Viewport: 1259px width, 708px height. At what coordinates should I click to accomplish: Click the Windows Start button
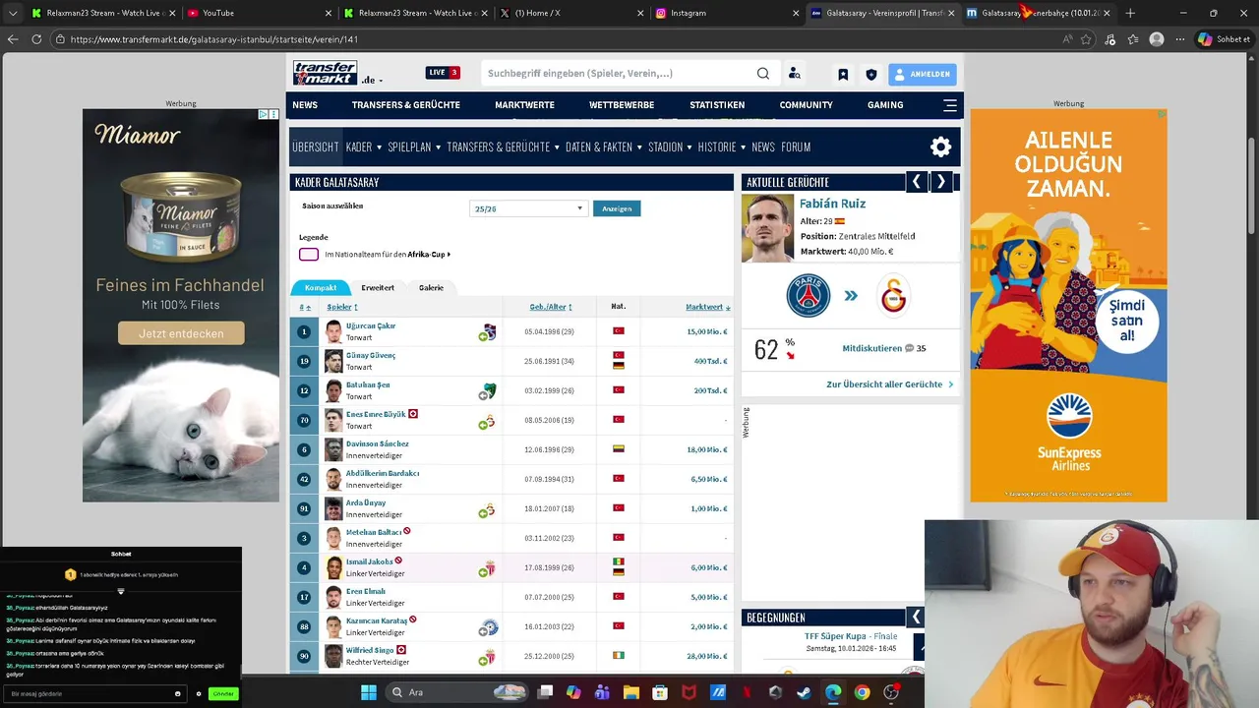click(369, 692)
